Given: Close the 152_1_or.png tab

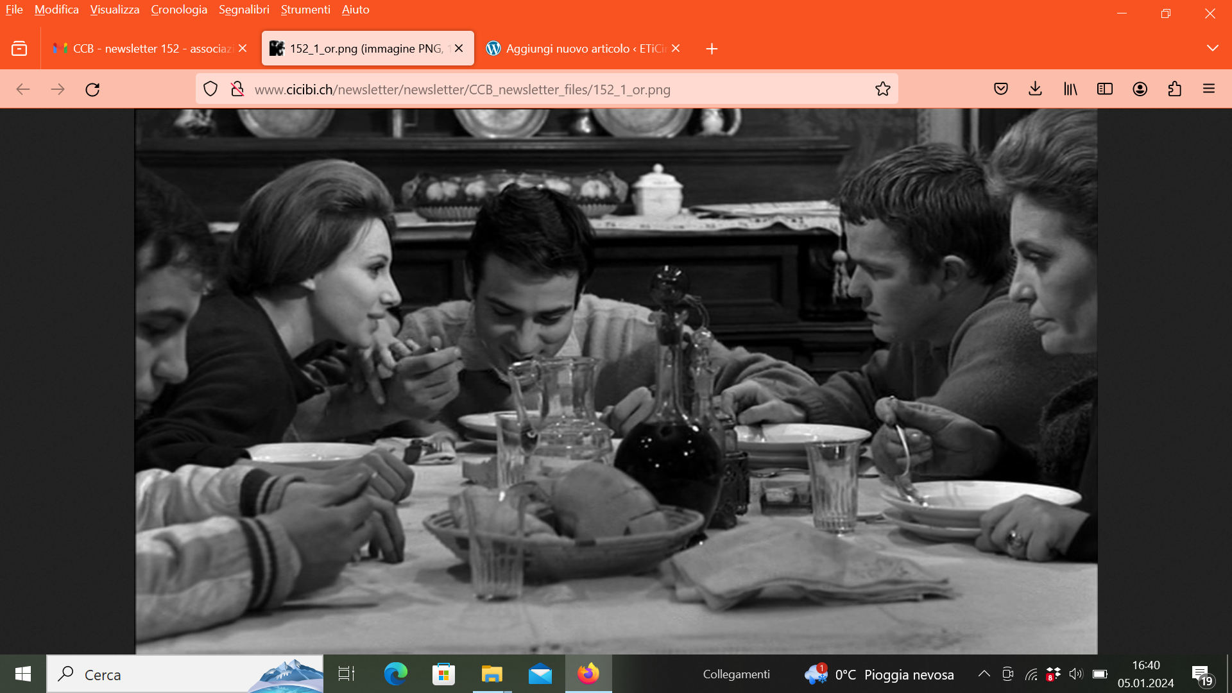Looking at the screenshot, I should pos(459,48).
